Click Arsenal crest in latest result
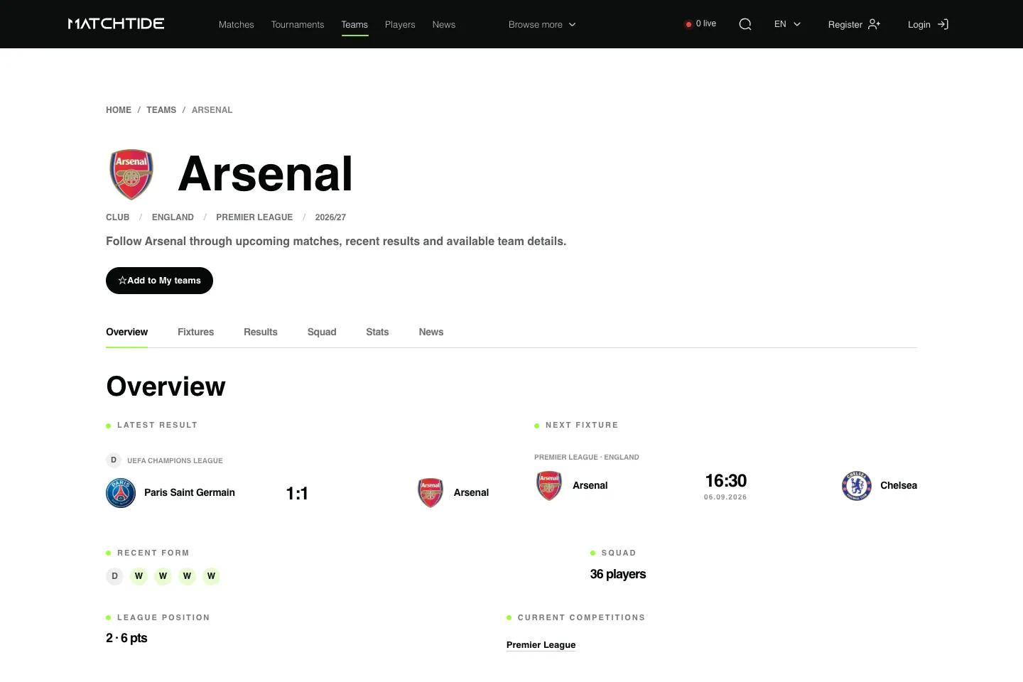 (x=431, y=492)
